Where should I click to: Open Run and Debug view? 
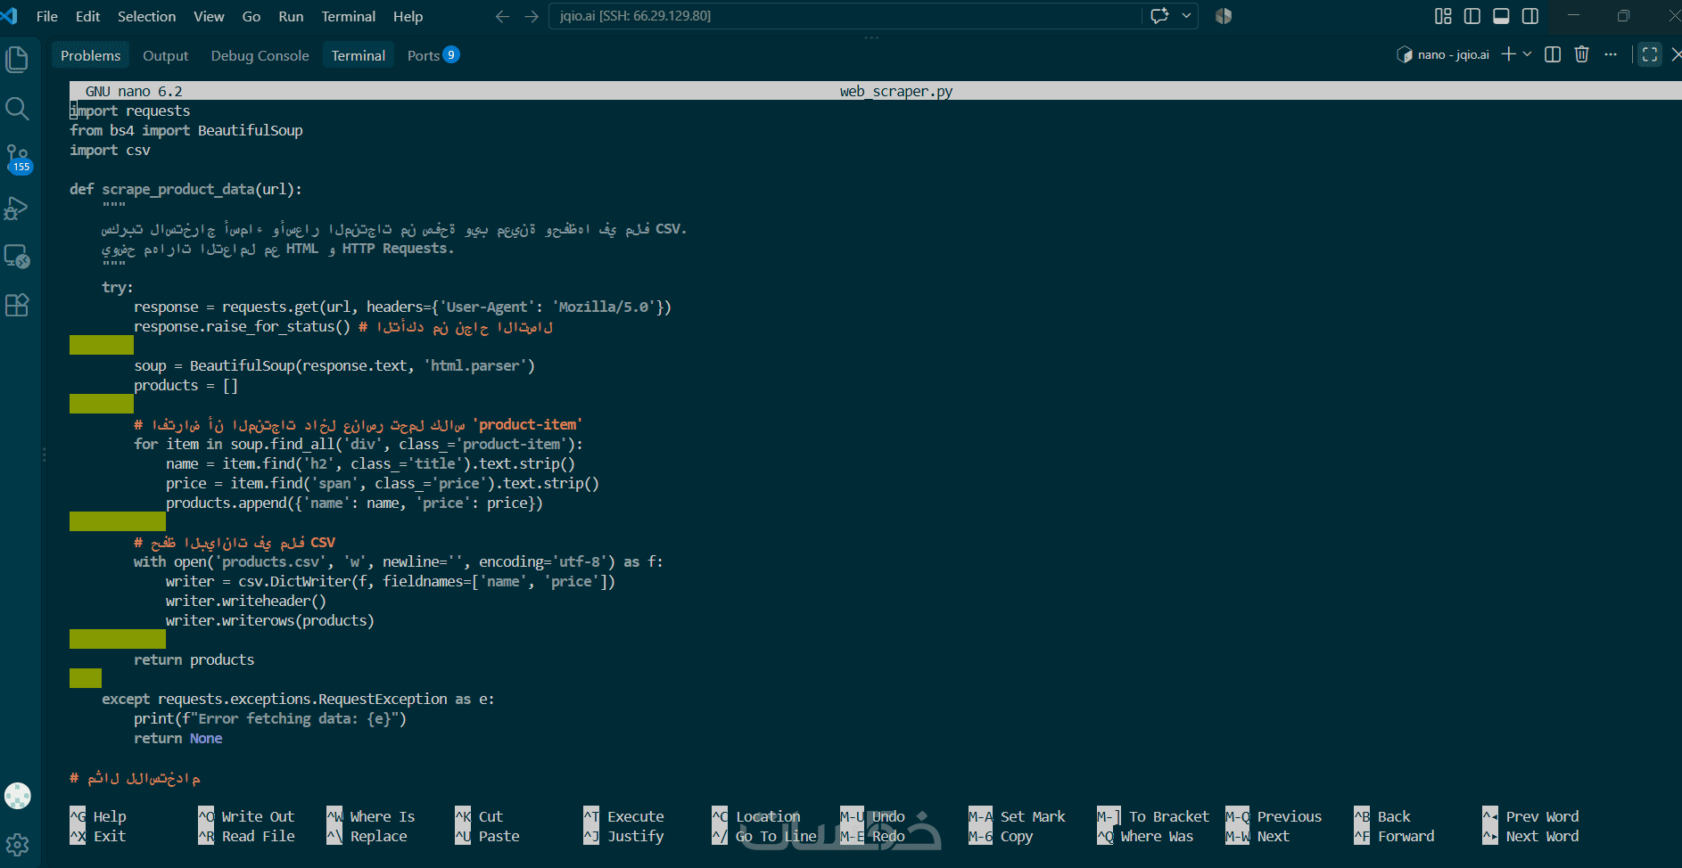click(17, 208)
